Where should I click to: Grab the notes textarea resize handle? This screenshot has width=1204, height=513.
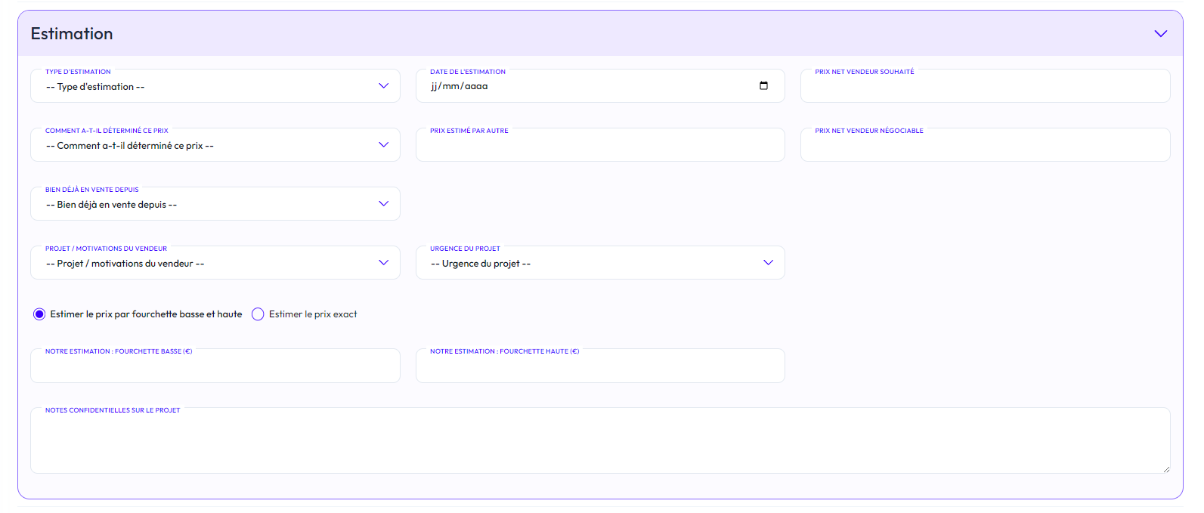coord(1166,469)
